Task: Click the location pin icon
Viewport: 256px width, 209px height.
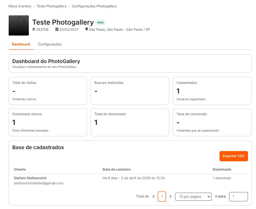Action: [x=86, y=29]
